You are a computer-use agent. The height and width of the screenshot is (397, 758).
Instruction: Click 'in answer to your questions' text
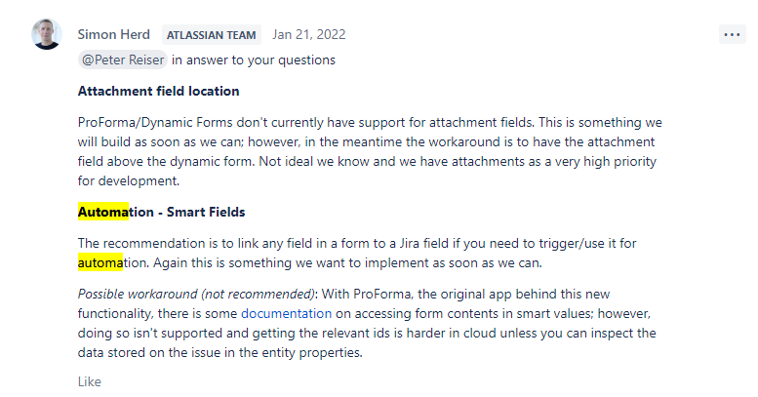[254, 60]
